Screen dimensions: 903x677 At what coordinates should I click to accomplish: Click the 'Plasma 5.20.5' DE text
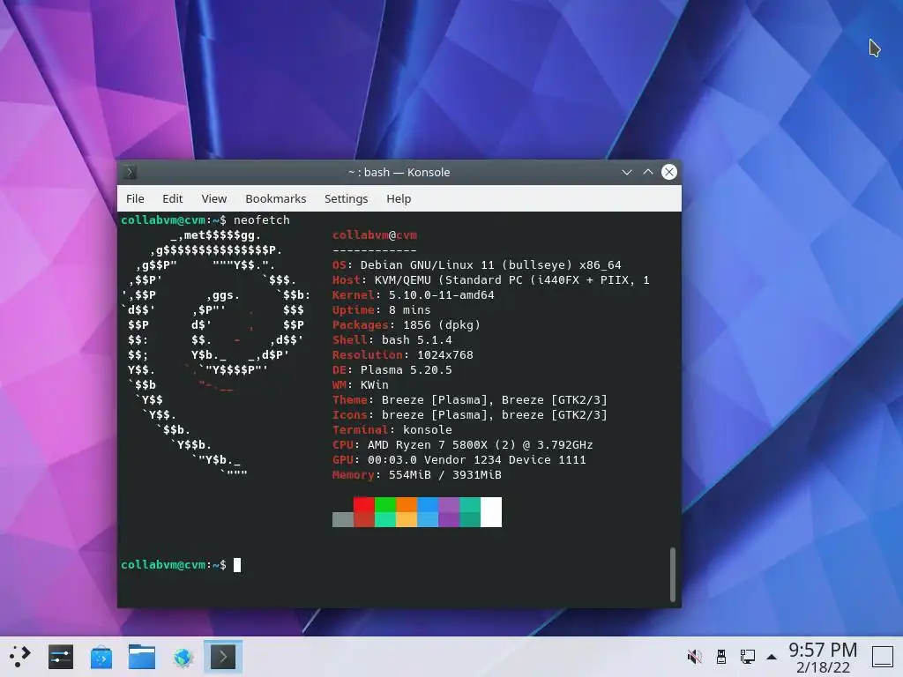pos(406,369)
